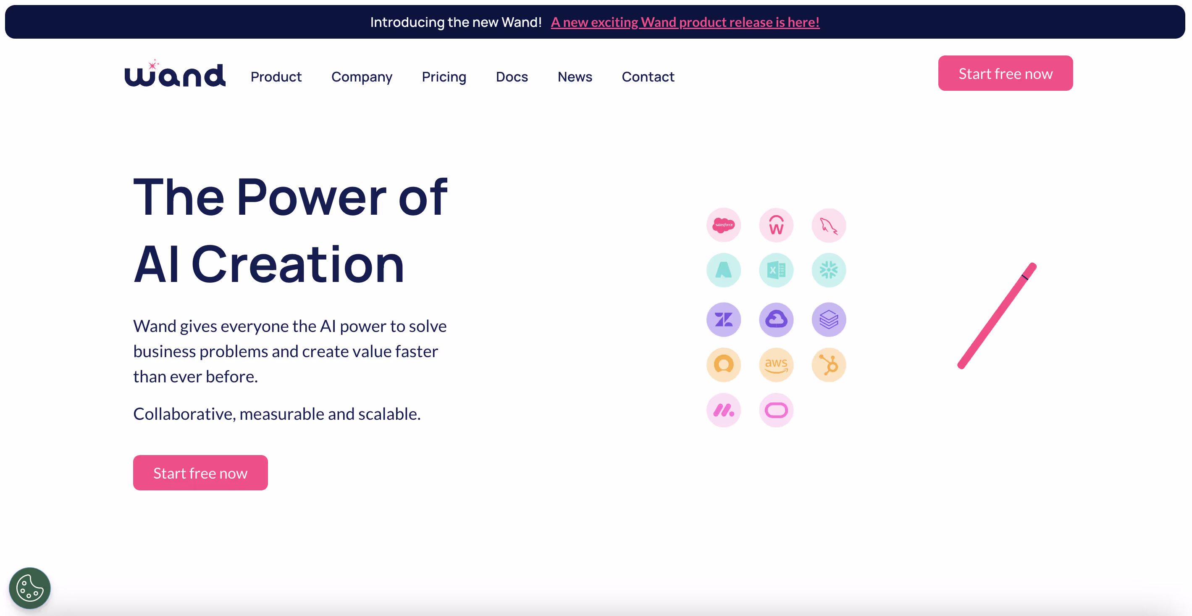Click the Workday W icon
This screenshot has width=1192, height=616.
(776, 225)
